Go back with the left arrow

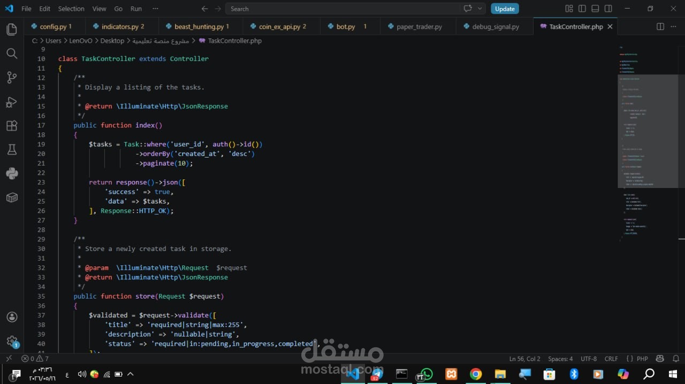click(204, 9)
